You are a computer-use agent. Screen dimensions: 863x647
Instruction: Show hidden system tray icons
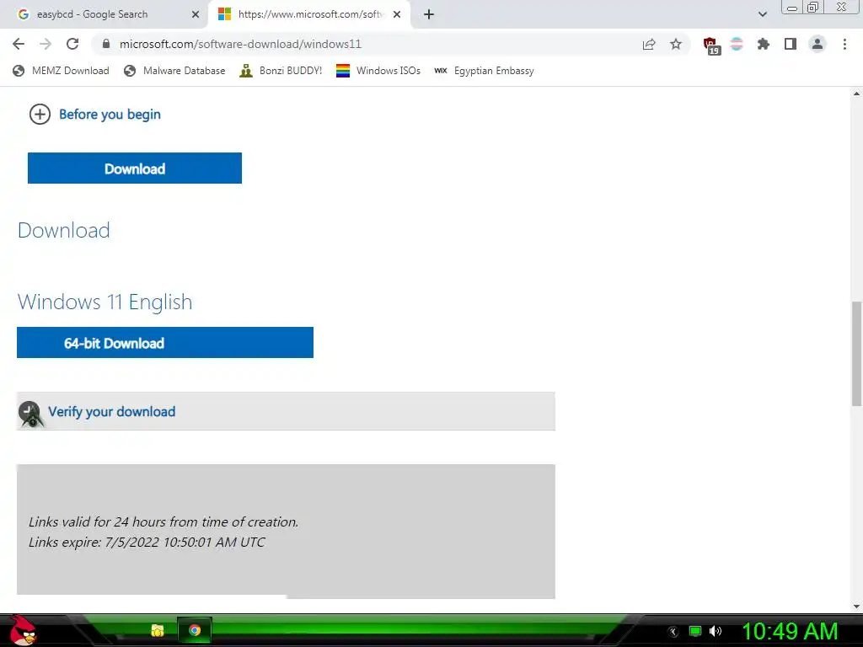click(673, 632)
